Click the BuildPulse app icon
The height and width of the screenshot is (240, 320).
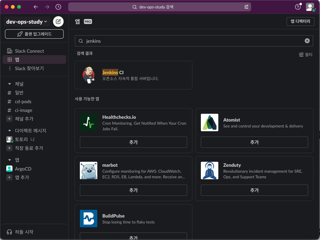(x=89, y=218)
